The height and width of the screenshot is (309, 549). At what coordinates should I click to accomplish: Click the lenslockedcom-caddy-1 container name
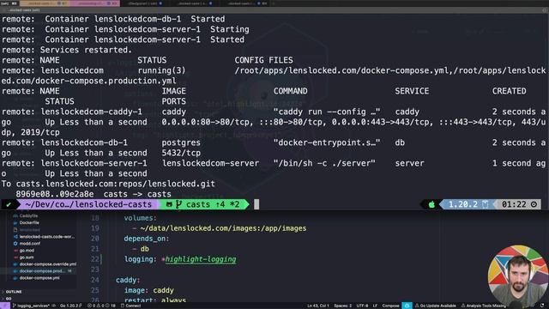[92, 112]
